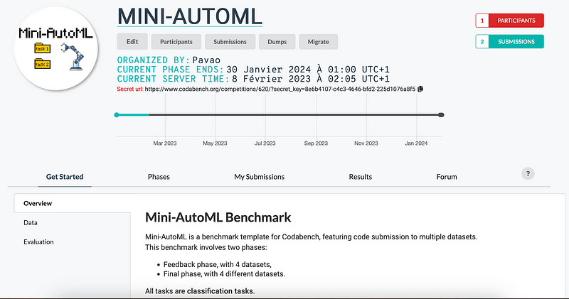The height and width of the screenshot is (299, 569).
Task: Select Evaluation in the side menu
Action: (38, 241)
